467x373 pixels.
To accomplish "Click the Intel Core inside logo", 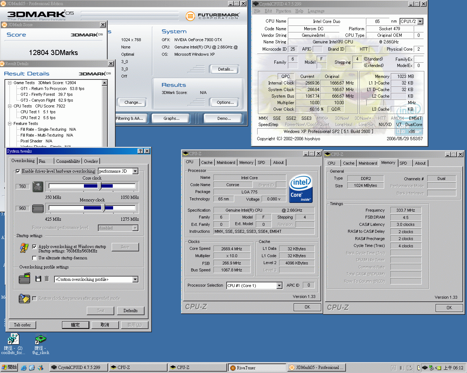I will point(301,189).
